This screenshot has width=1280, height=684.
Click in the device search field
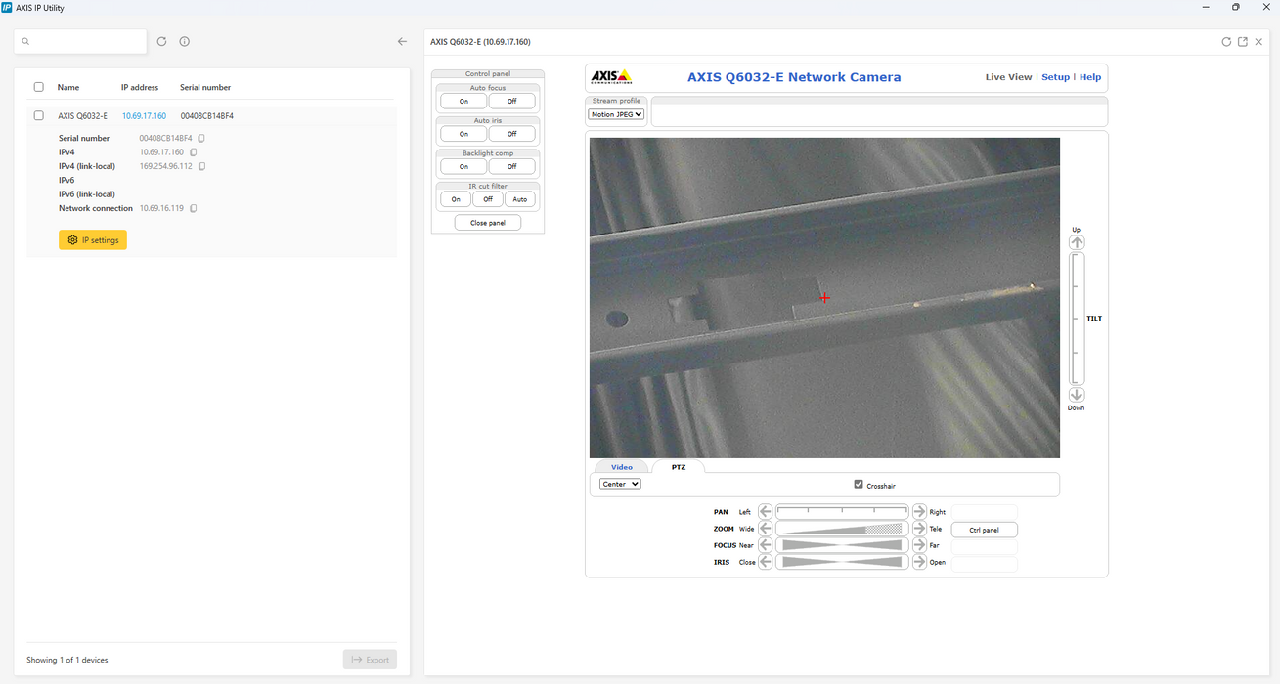point(80,42)
